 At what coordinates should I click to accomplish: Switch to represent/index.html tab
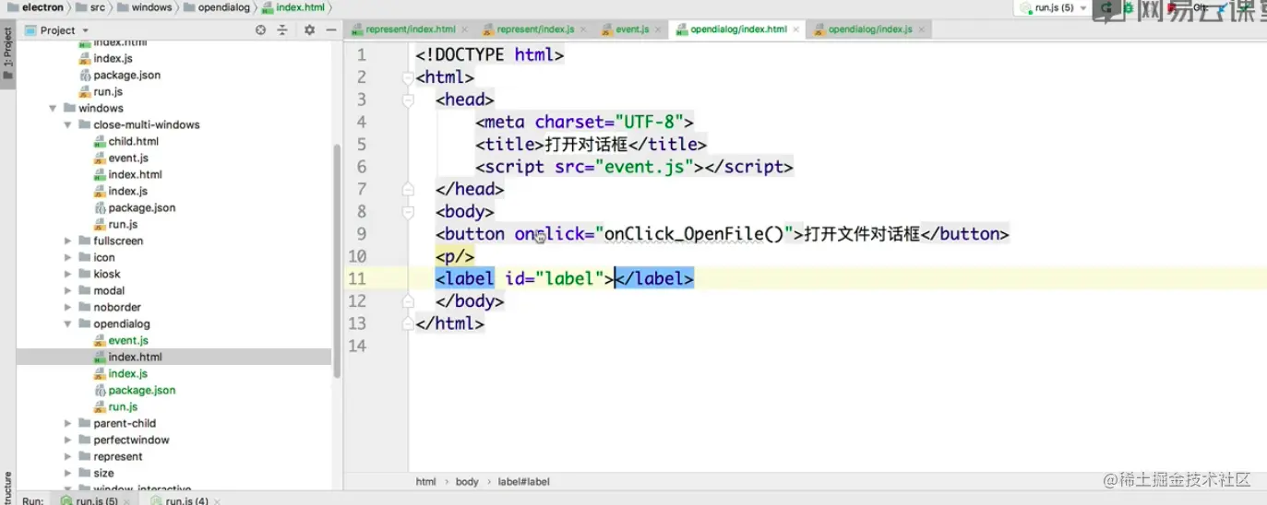click(x=410, y=29)
